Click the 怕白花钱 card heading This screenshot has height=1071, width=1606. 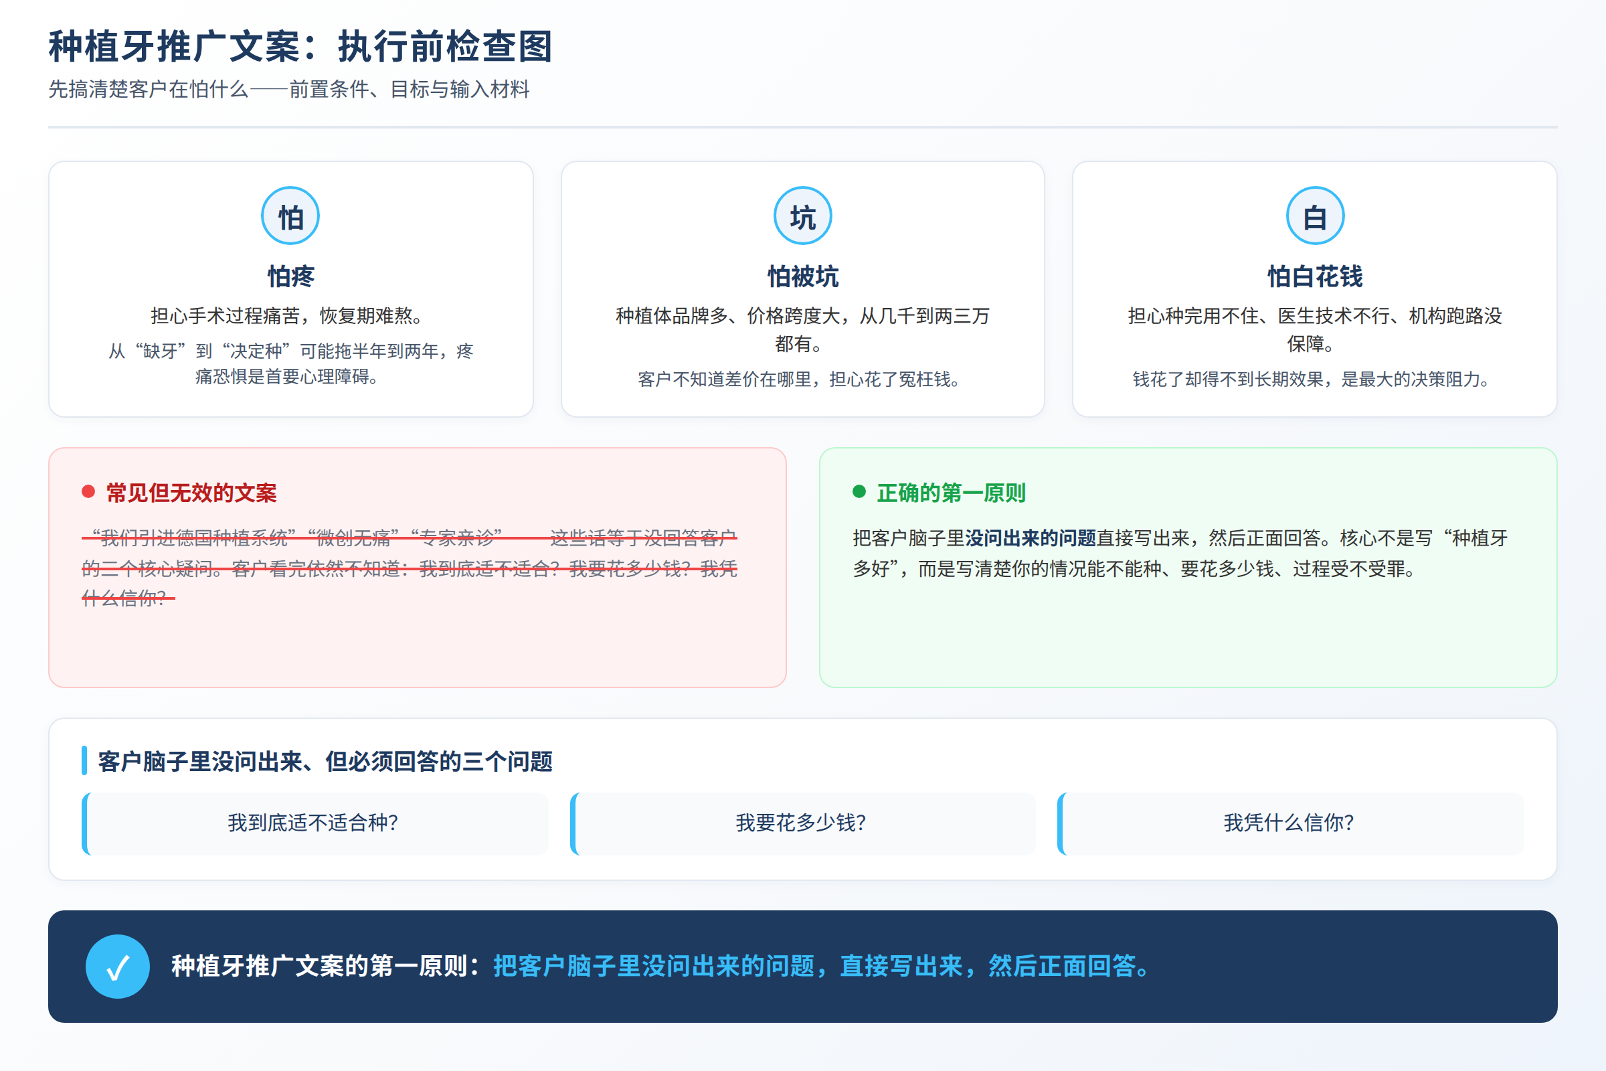tap(1314, 276)
